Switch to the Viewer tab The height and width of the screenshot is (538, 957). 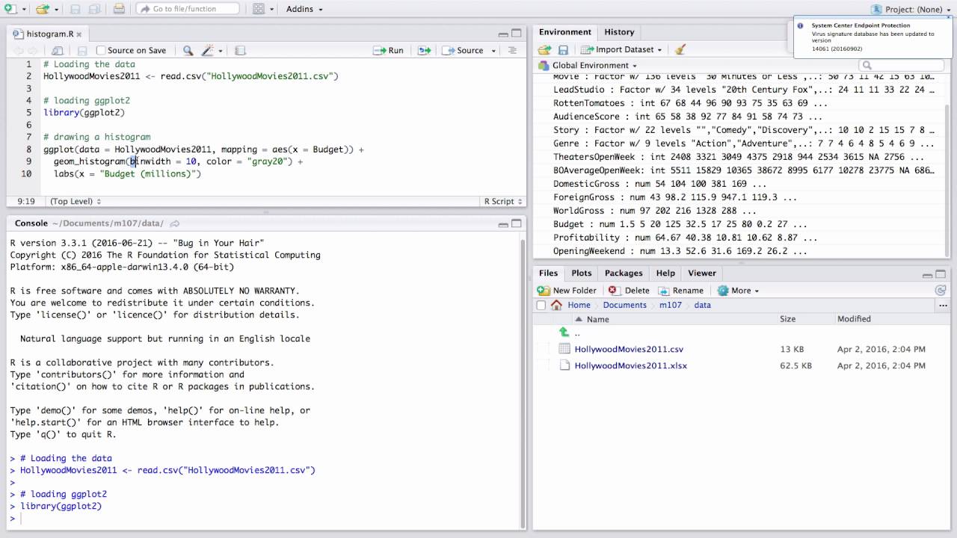(x=702, y=273)
